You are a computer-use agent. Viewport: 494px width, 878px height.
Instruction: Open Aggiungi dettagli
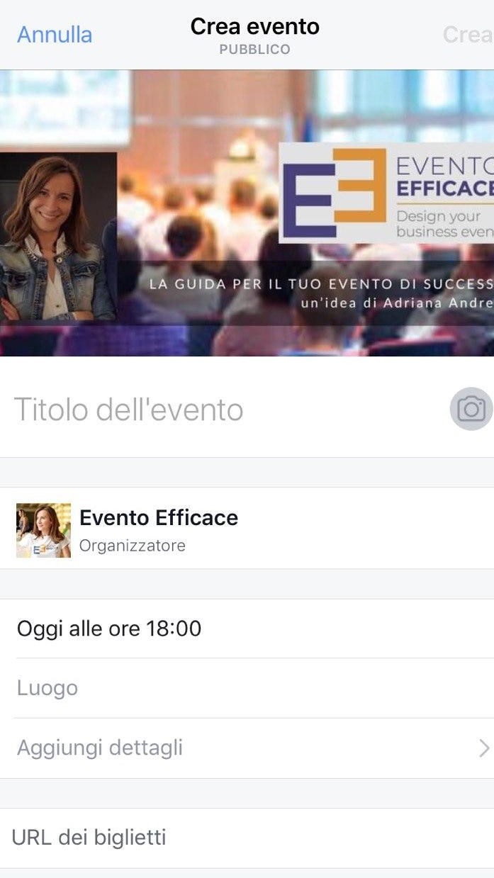point(247,748)
